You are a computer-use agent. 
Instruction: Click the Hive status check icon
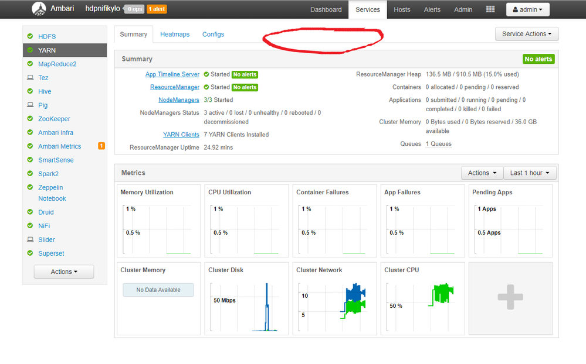pos(31,91)
